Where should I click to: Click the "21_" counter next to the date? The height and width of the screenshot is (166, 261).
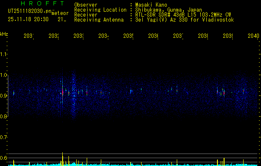(62, 20)
